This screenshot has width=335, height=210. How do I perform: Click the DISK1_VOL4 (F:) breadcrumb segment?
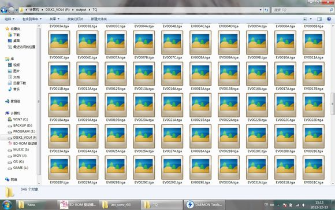click(x=57, y=10)
